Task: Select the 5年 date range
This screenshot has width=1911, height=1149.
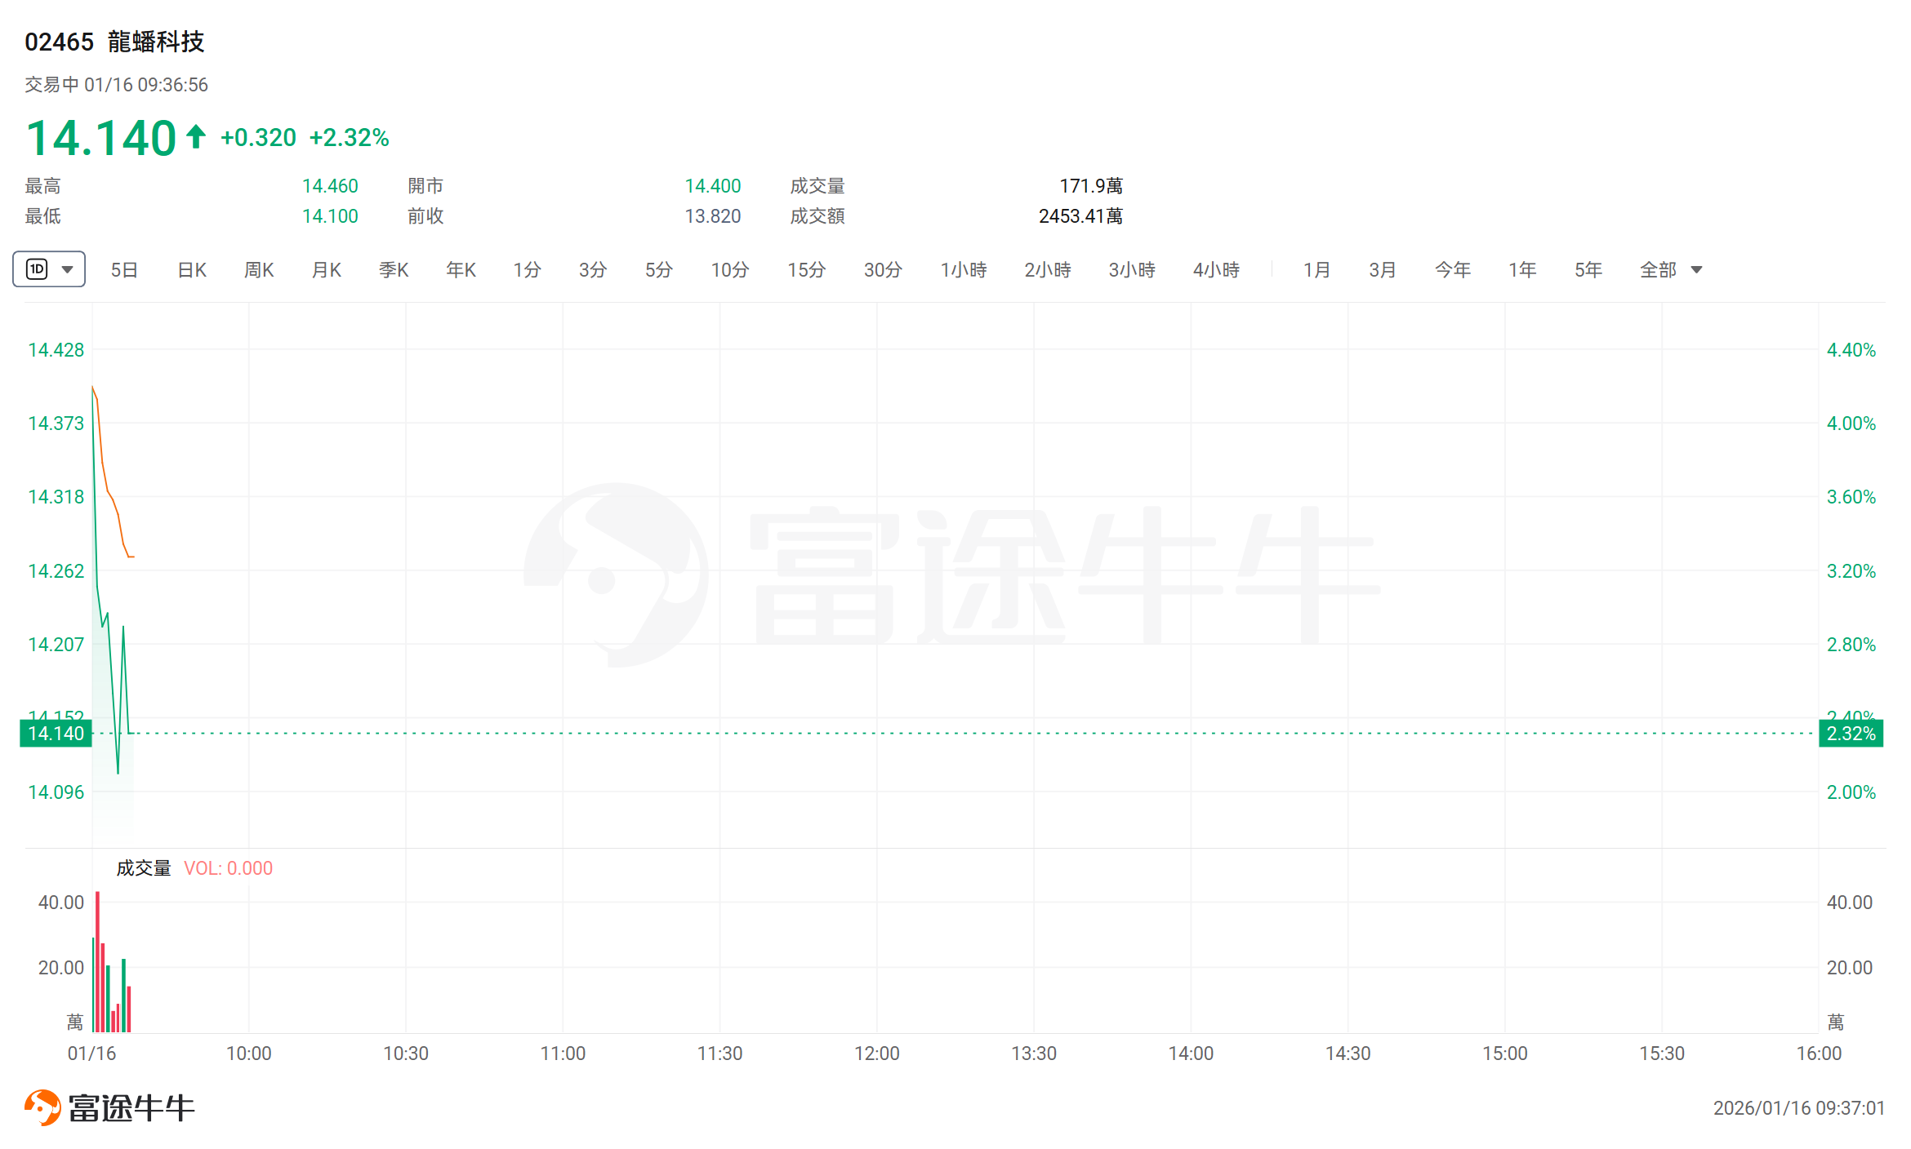Action: [x=1588, y=269]
